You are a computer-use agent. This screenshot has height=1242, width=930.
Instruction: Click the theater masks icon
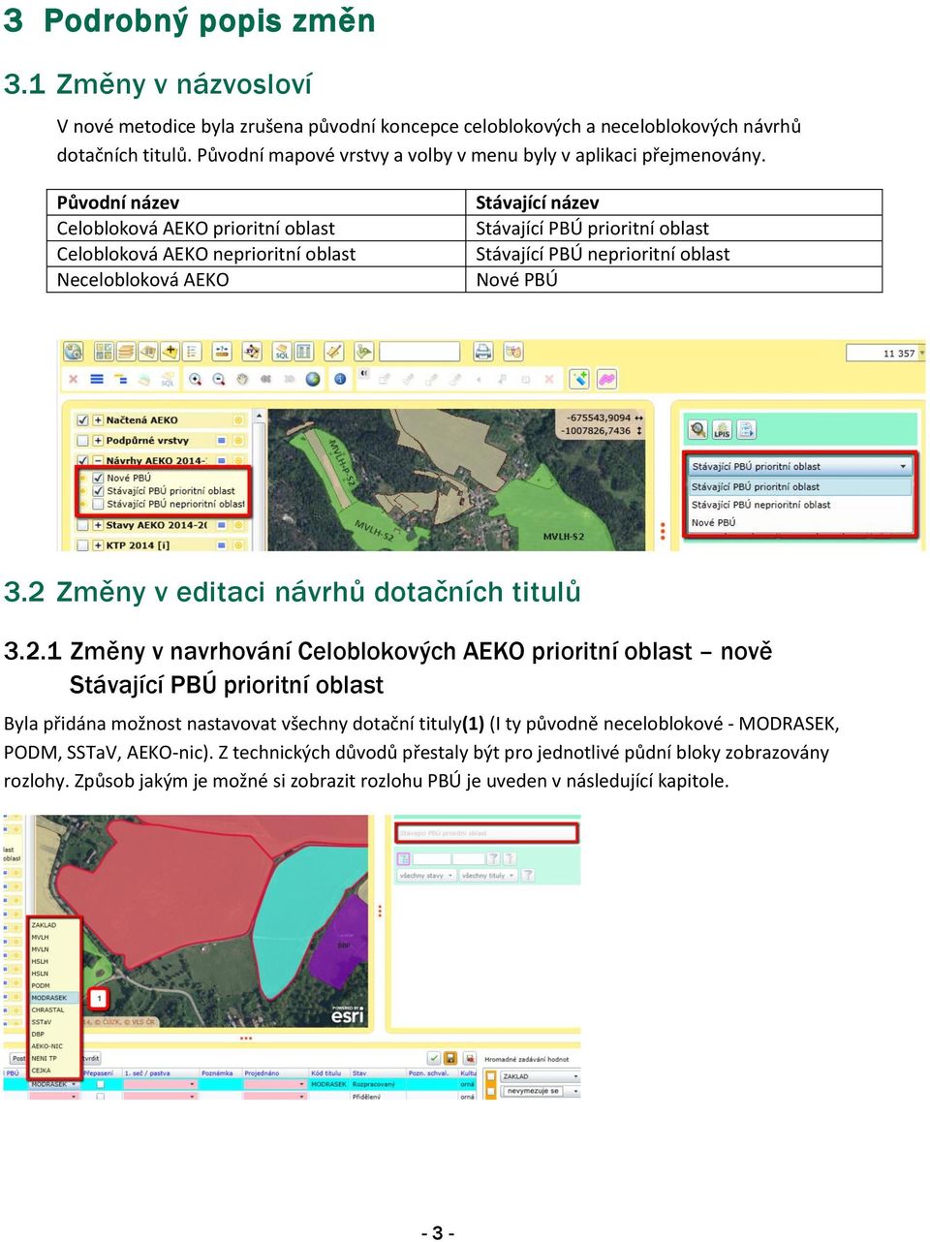pyautogui.click(x=513, y=351)
